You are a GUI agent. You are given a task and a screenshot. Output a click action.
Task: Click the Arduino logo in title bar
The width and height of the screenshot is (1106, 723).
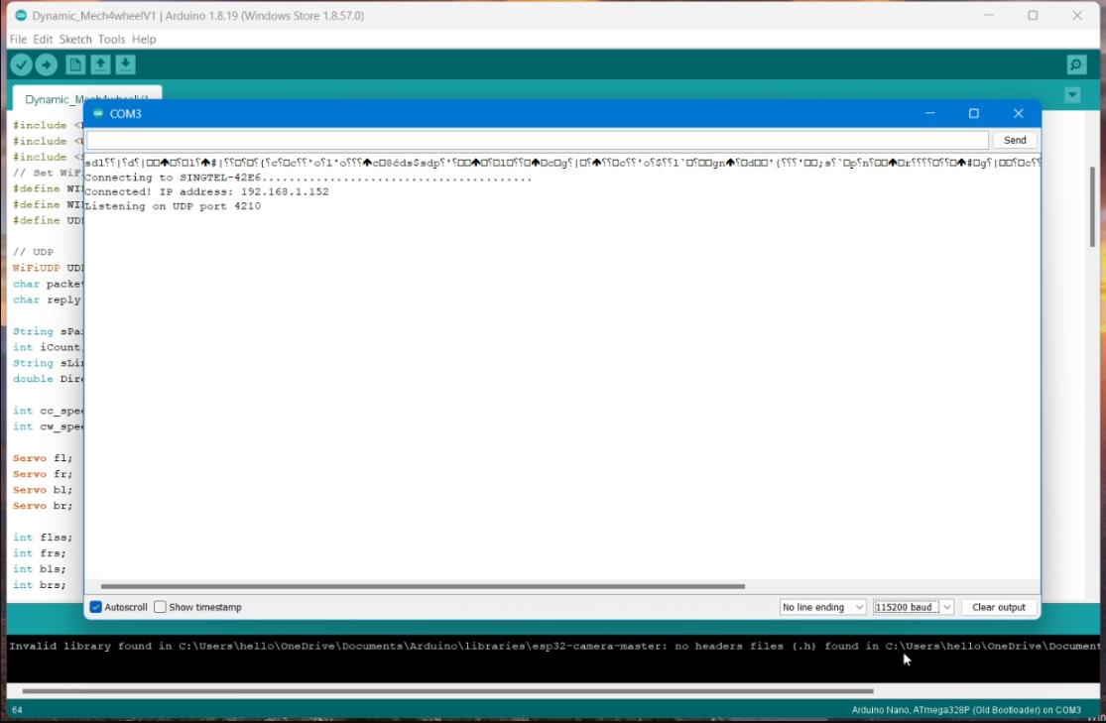coord(21,16)
